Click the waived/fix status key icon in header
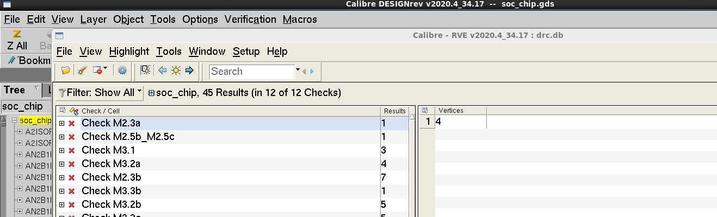The image size is (717, 217). pos(75,111)
